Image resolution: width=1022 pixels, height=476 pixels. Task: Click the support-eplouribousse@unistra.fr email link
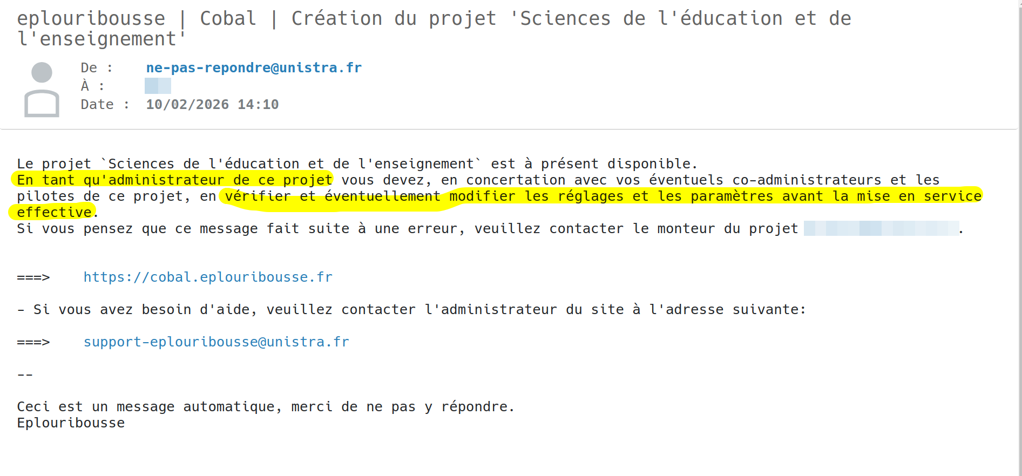216,342
